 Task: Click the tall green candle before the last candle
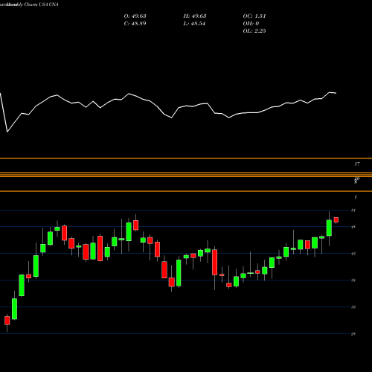click(x=329, y=228)
